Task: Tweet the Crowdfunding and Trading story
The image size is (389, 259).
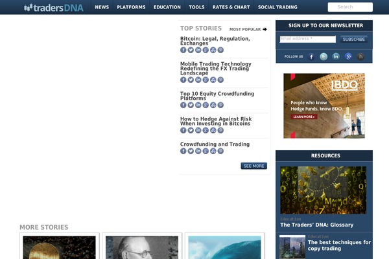Action: click(191, 151)
